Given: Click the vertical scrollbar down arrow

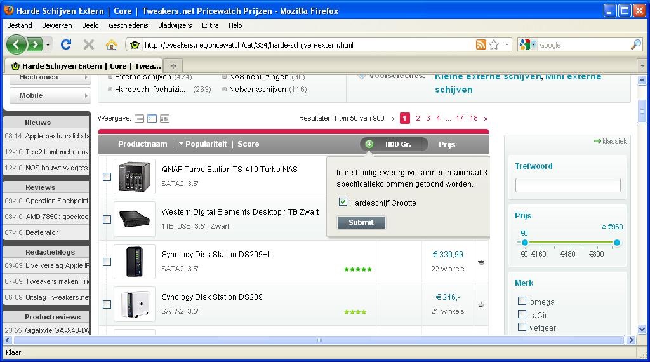Looking at the screenshot, I should (x=642, y=330).
